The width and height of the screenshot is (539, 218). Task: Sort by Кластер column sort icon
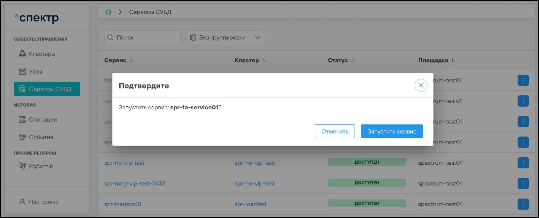tap(264, 60)
